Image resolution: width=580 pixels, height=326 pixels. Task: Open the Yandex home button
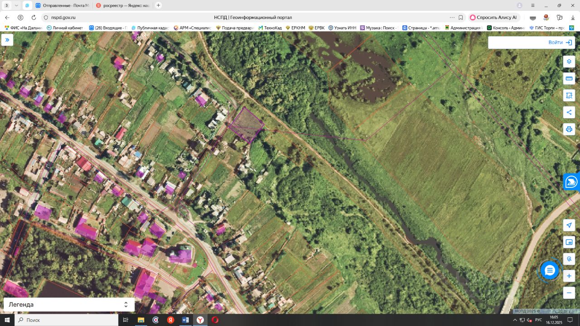20,17
